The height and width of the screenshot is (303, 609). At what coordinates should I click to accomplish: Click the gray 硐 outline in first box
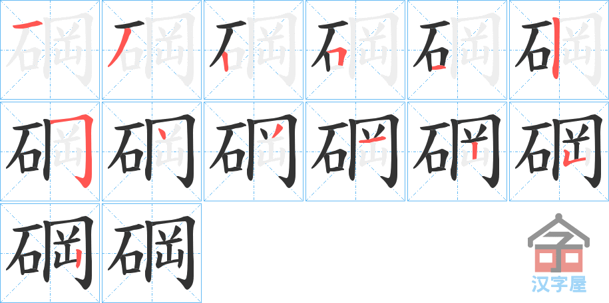tap(50, 49)
